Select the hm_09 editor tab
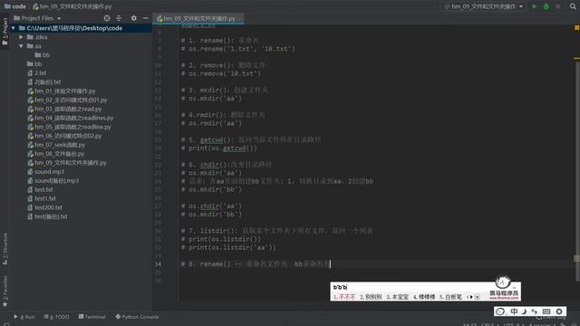This screenshot has width=580, height=326. coord(198,18)
